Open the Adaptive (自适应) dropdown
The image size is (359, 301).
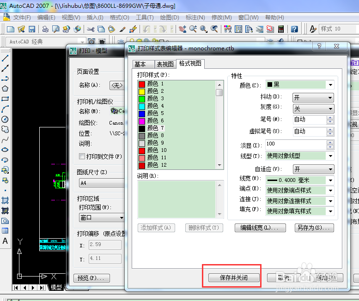313,169
